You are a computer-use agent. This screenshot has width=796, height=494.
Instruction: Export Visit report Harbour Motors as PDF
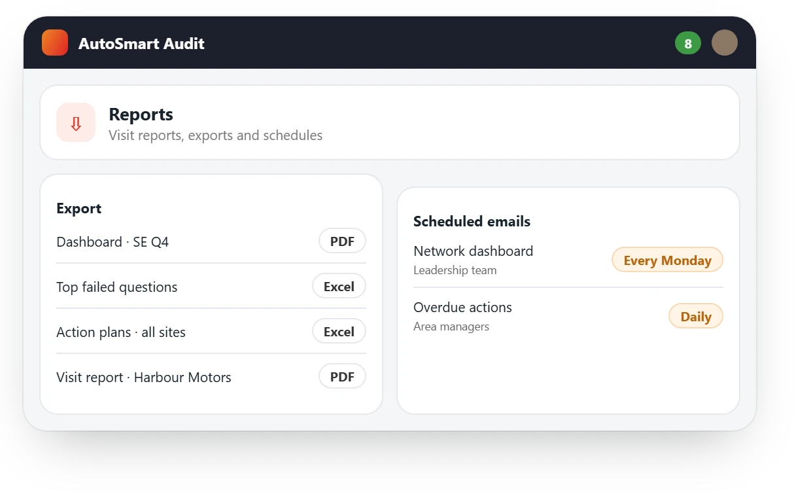pyautogui.click(x=342, y=377)
